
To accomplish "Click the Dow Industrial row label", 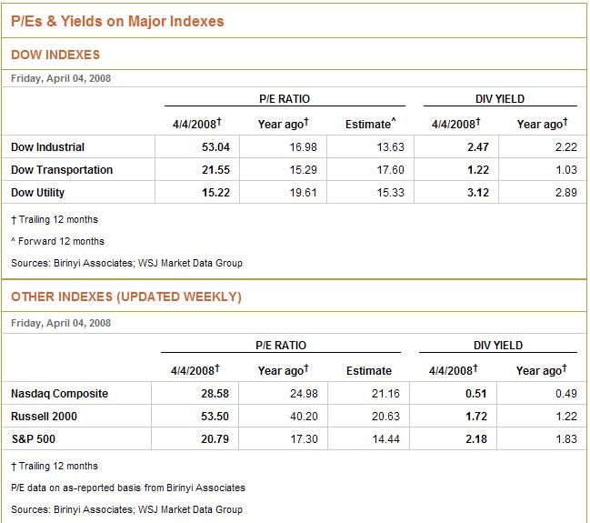I will pyautogui.click(x=47, y=147).
